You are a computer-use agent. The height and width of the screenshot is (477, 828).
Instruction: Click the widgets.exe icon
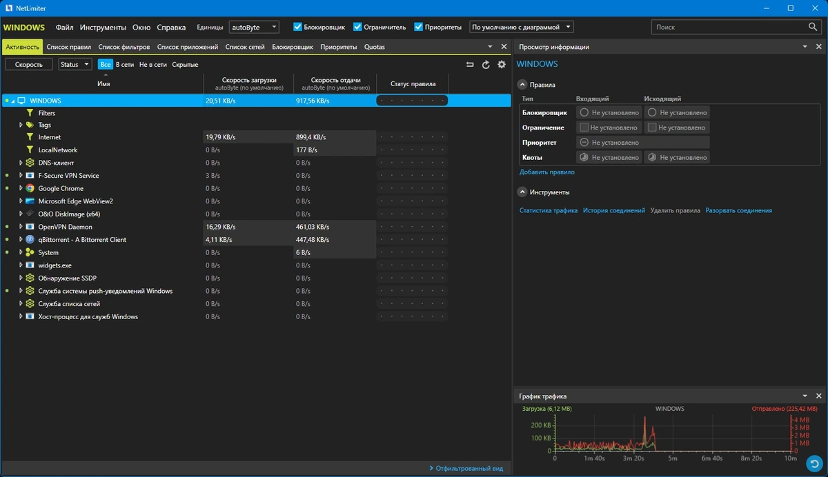point(30,265)
